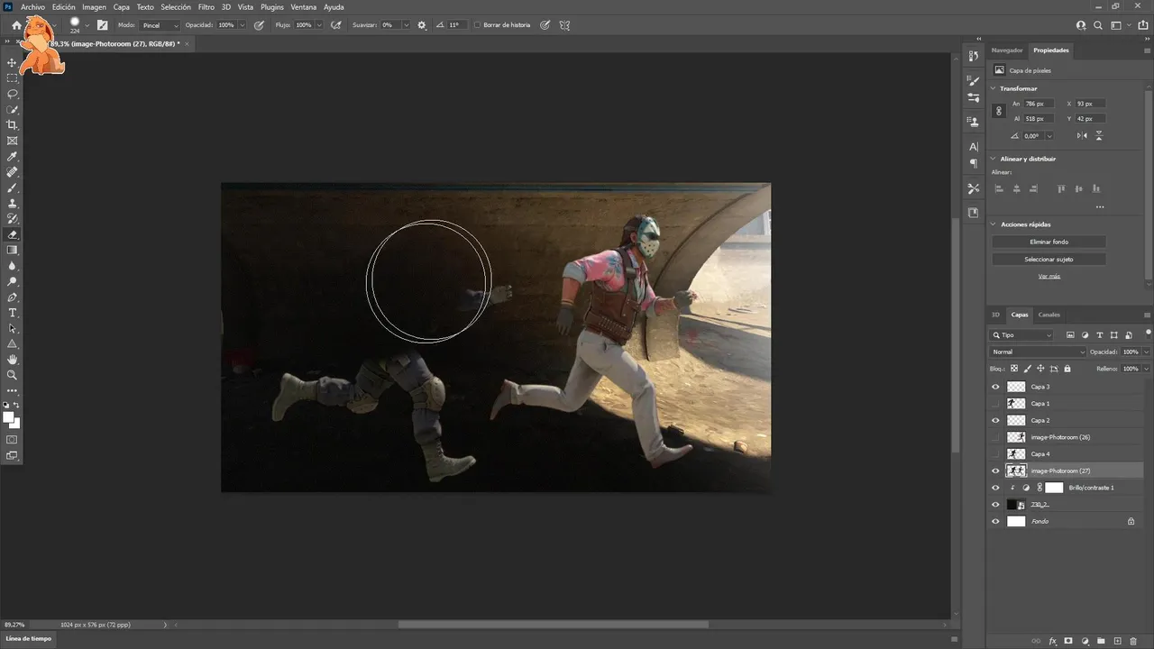Viewport: 1154px width, 649px height.
Task: Open the Imagen menu
Action: 95,7
